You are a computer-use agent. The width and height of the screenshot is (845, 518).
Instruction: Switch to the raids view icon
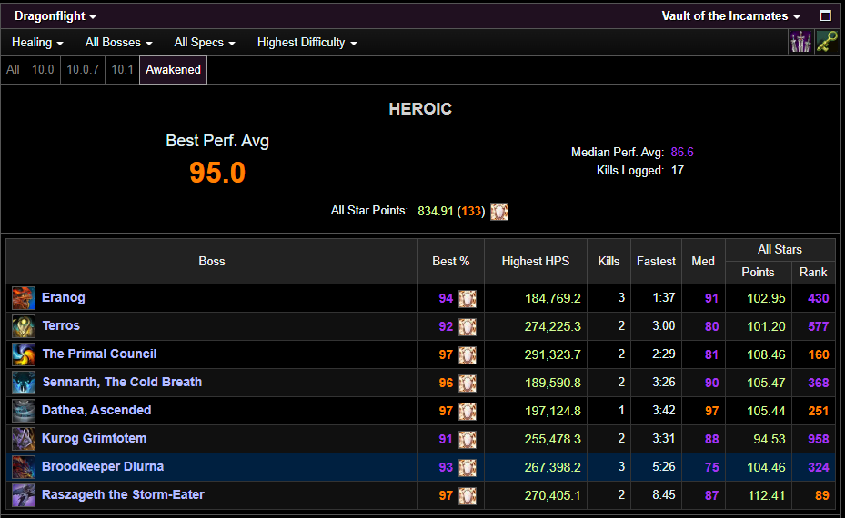[800, 42]
